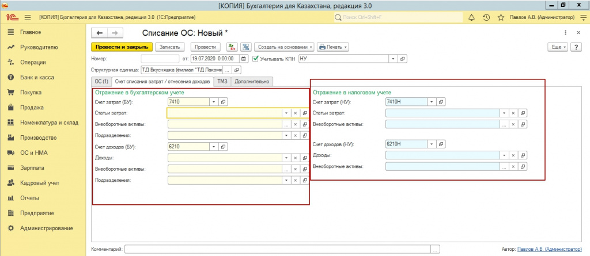Click НУ Статьи затрат input field
The width and height of the screenshot is (590, 256).
[x=442, y=113]
